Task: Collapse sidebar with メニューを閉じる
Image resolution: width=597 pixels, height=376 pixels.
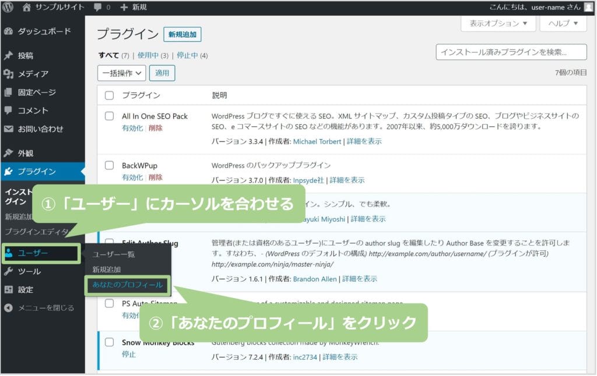Action: point(46,308)
